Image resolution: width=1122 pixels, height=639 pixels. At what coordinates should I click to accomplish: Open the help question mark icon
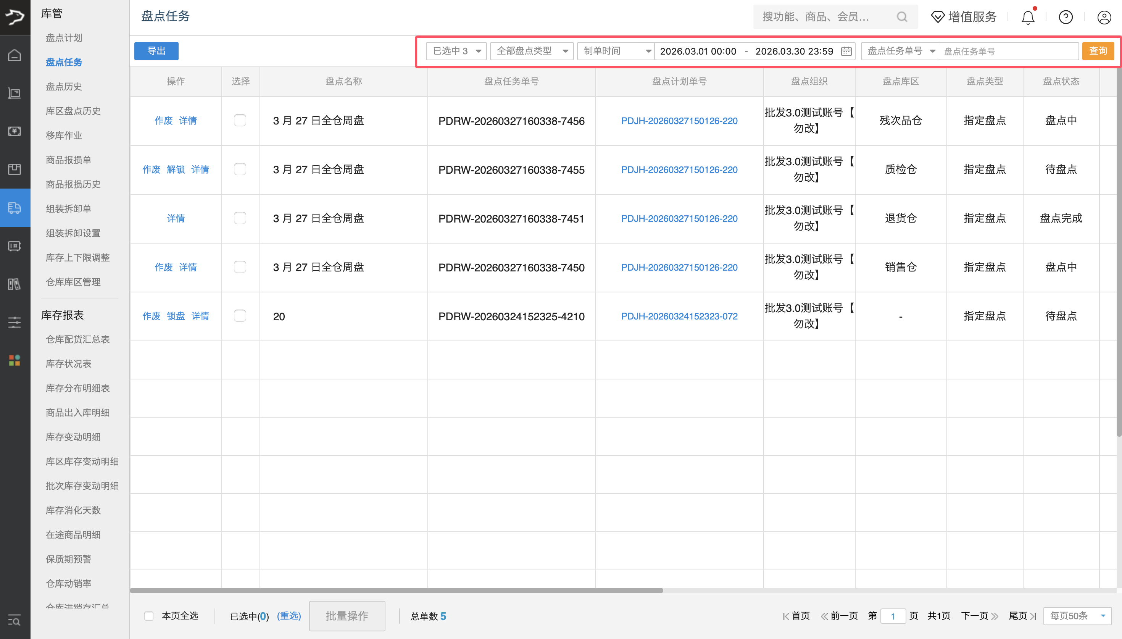(x=1066, y=17)
